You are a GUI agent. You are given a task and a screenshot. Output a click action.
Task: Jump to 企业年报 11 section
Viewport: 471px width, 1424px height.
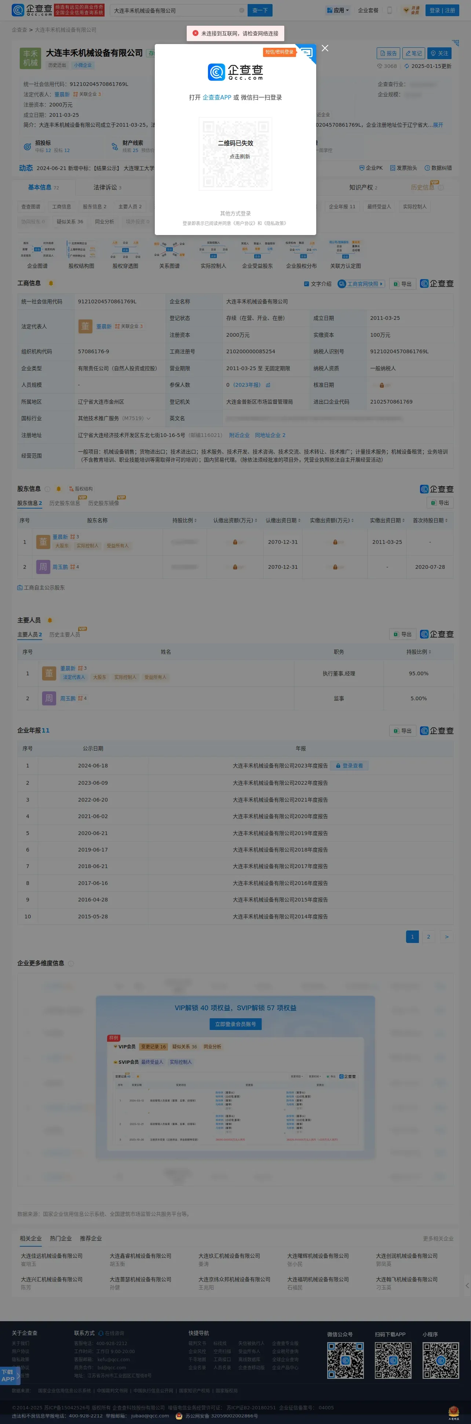[x=342, y=207]
